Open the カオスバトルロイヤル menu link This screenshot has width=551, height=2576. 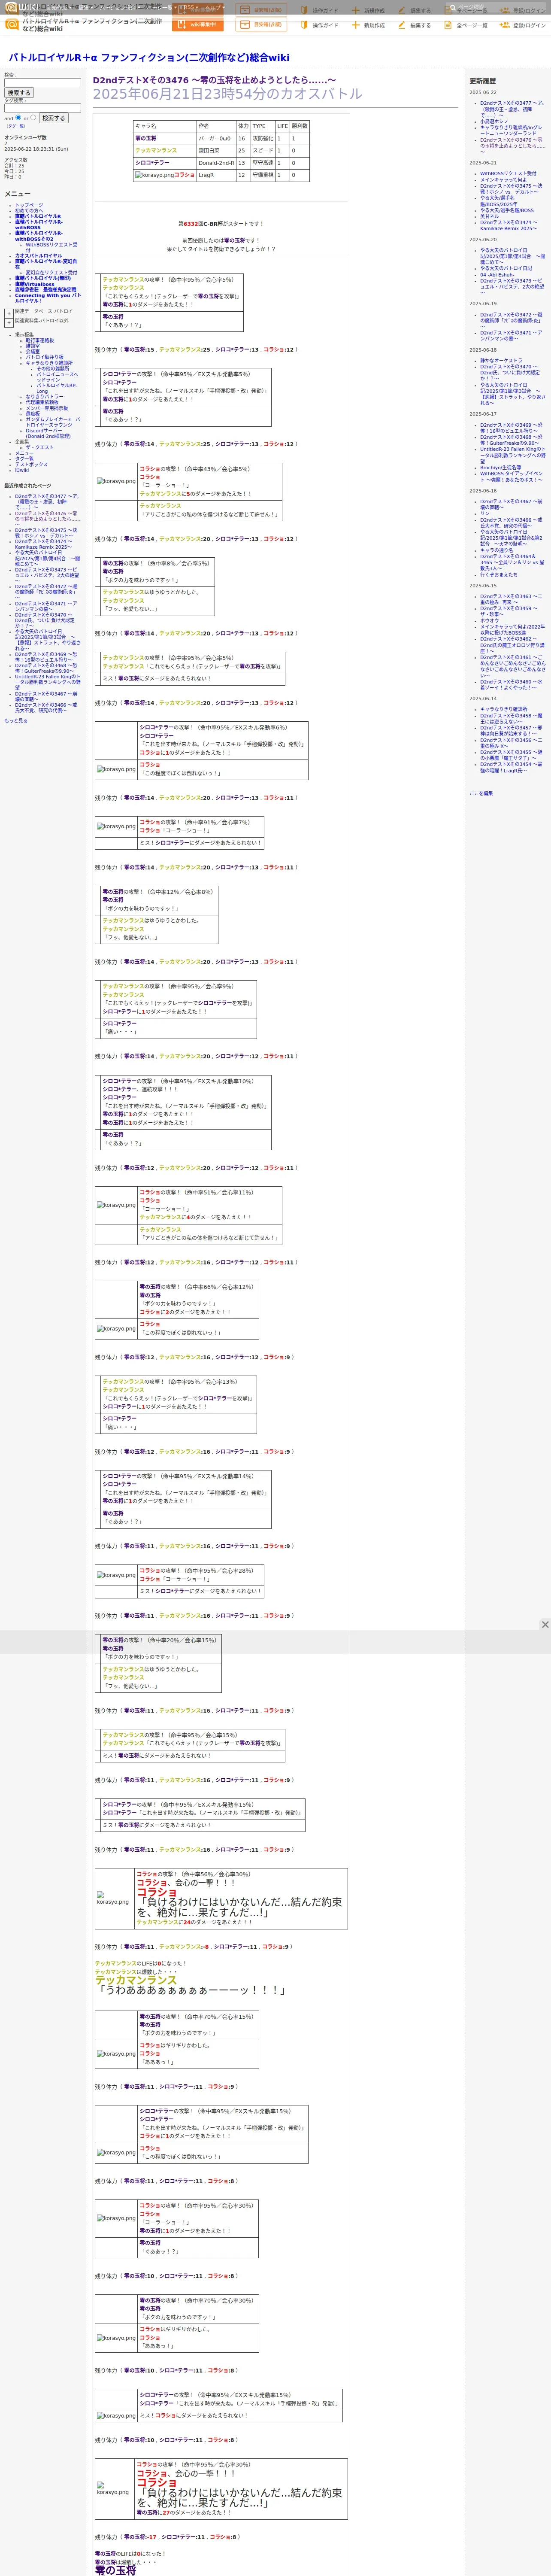coord(38,256)
